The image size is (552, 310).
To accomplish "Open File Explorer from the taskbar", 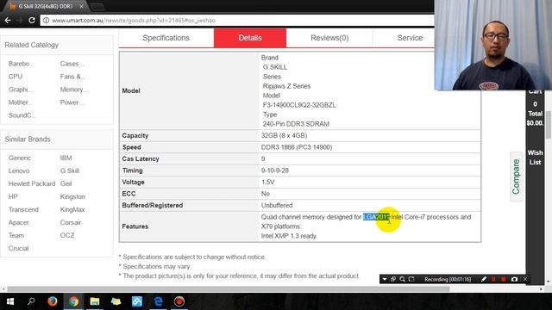I will click(x=95, y=301).
